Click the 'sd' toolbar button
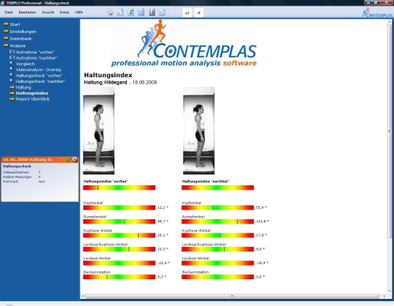The width and height of the screenshot is (394, 306). coord(187,13)
